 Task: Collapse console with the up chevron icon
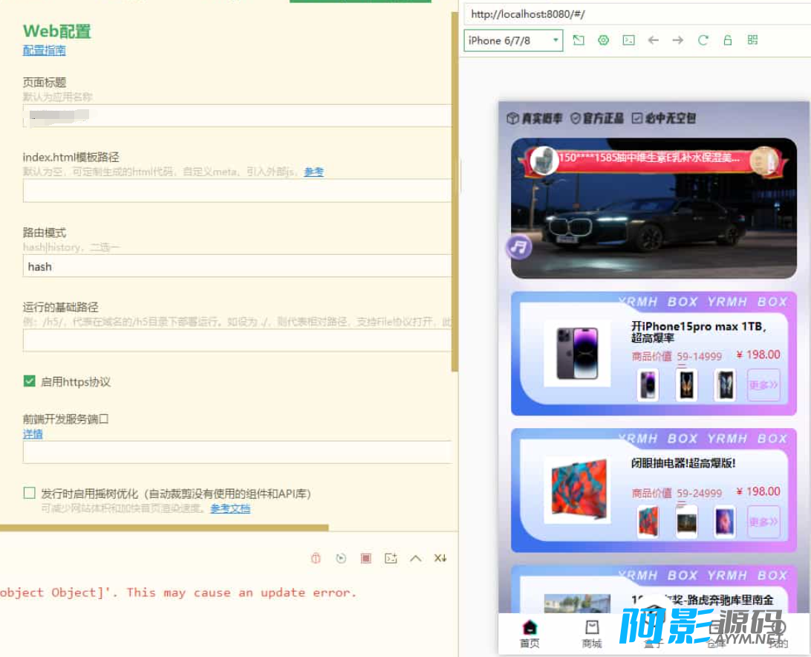click(415, 558)
